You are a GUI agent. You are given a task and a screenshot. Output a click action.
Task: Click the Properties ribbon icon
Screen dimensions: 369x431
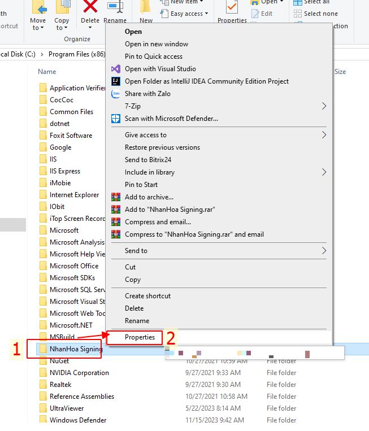pyautogui.click(x=232, y=7)
